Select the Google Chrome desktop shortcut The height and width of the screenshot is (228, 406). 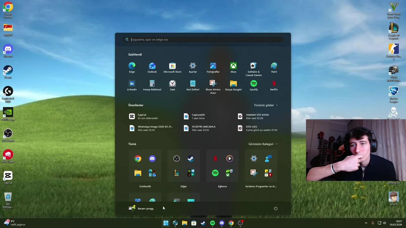point(8,10)
